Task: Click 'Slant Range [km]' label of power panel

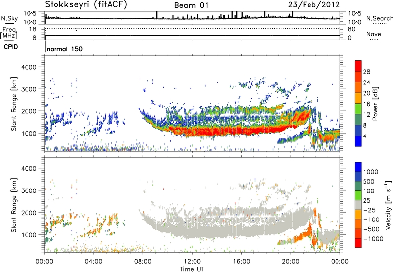Action: point(14,104)
